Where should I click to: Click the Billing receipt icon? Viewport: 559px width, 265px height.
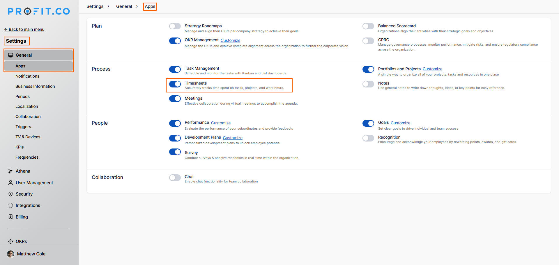tap(10, 217)
